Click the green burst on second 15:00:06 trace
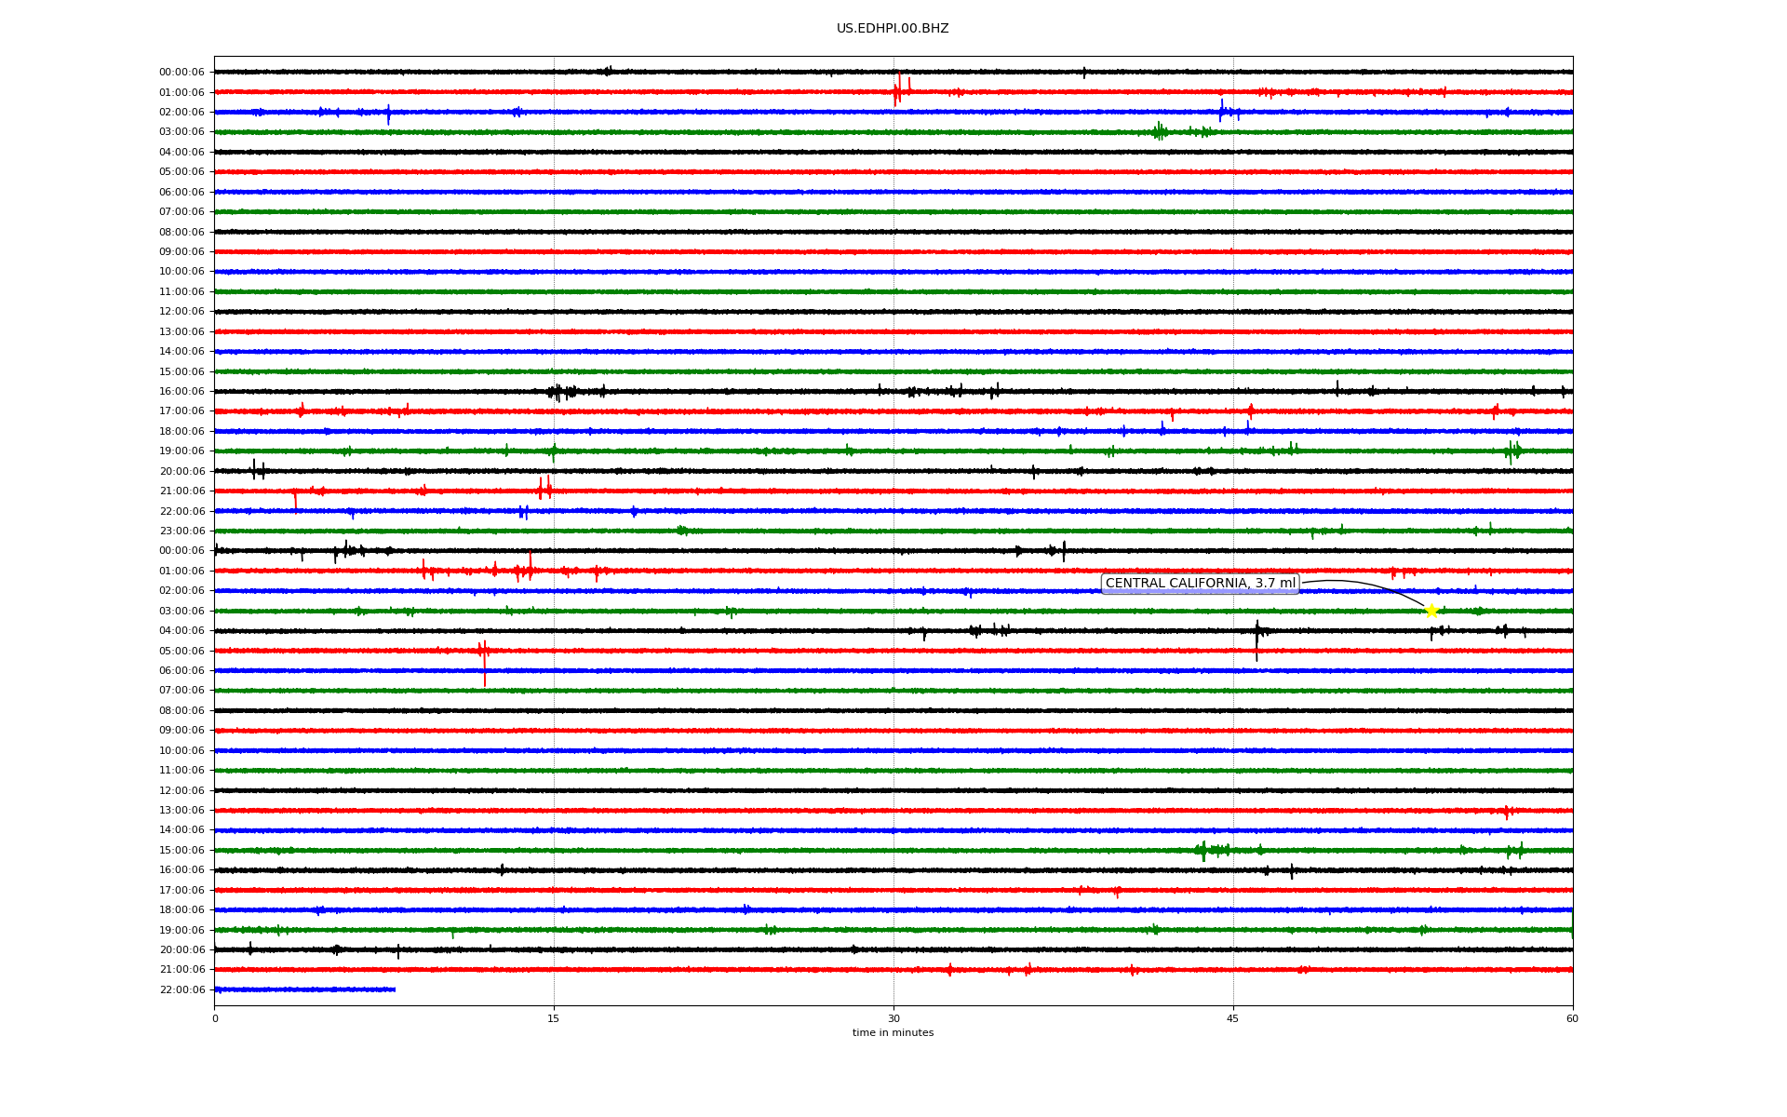Image resolution: width=1787 pixels, height=1117 pixels. pos(1204,850)
